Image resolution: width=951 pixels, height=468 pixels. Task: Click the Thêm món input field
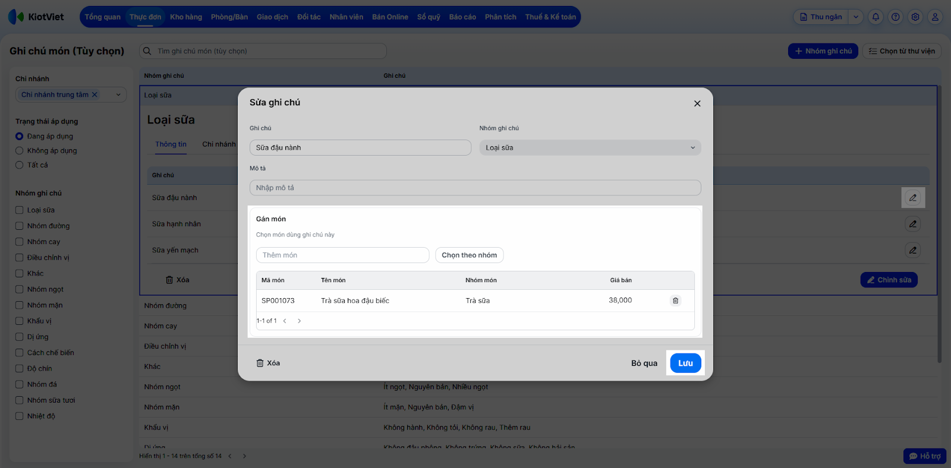pyautogui.click(x=342, y=255)
